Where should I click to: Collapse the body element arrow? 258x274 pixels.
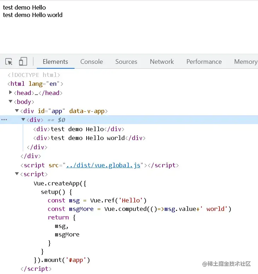pos(11,101)
